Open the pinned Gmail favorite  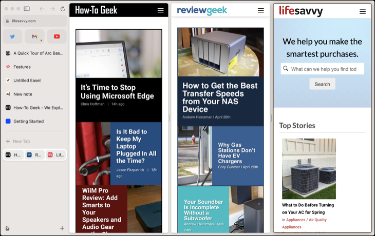point(35,36)
